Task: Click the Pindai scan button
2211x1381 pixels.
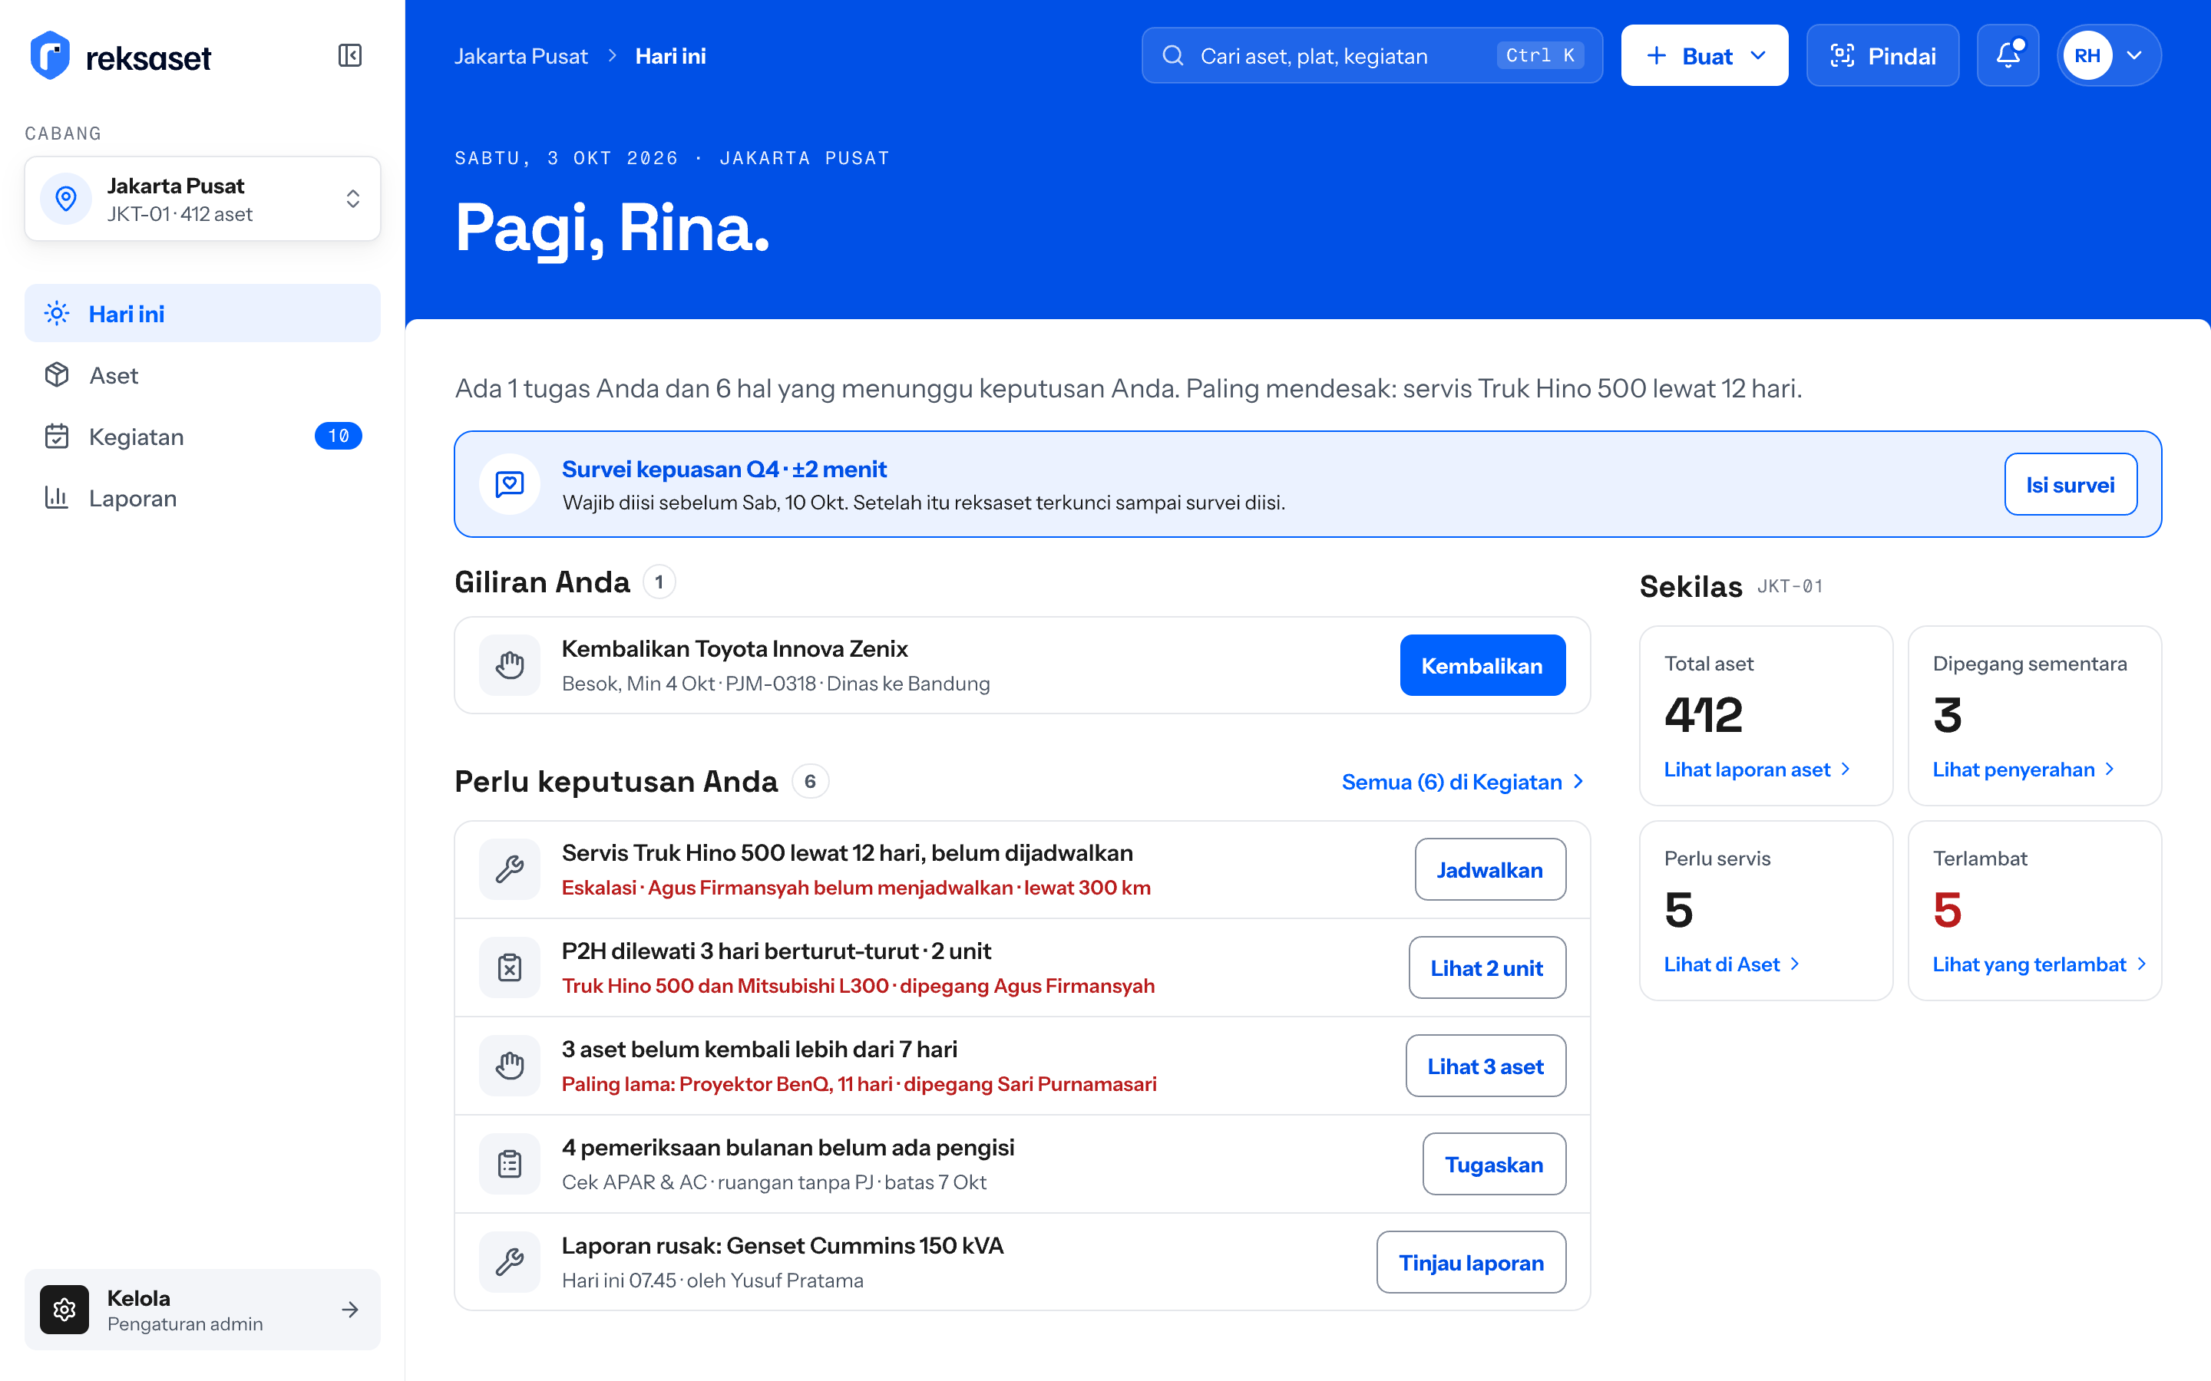Action: 1882,56
